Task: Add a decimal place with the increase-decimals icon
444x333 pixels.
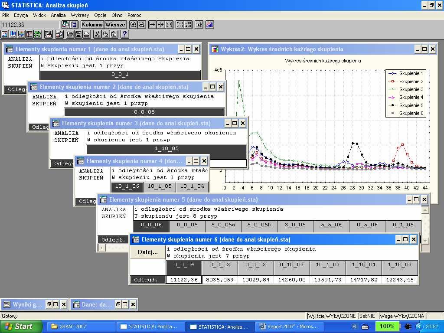Action: point(180,25)
